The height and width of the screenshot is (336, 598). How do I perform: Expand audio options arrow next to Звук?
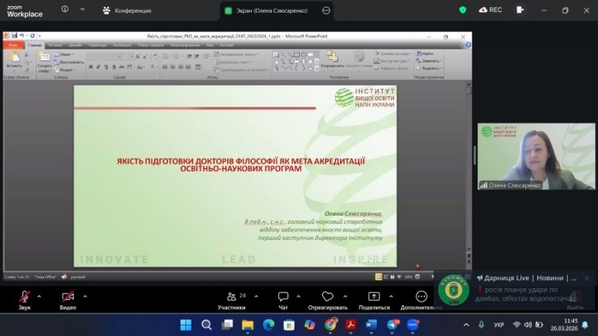[41, 294]
